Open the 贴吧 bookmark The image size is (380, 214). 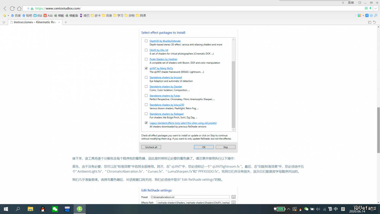click(27, 15)
